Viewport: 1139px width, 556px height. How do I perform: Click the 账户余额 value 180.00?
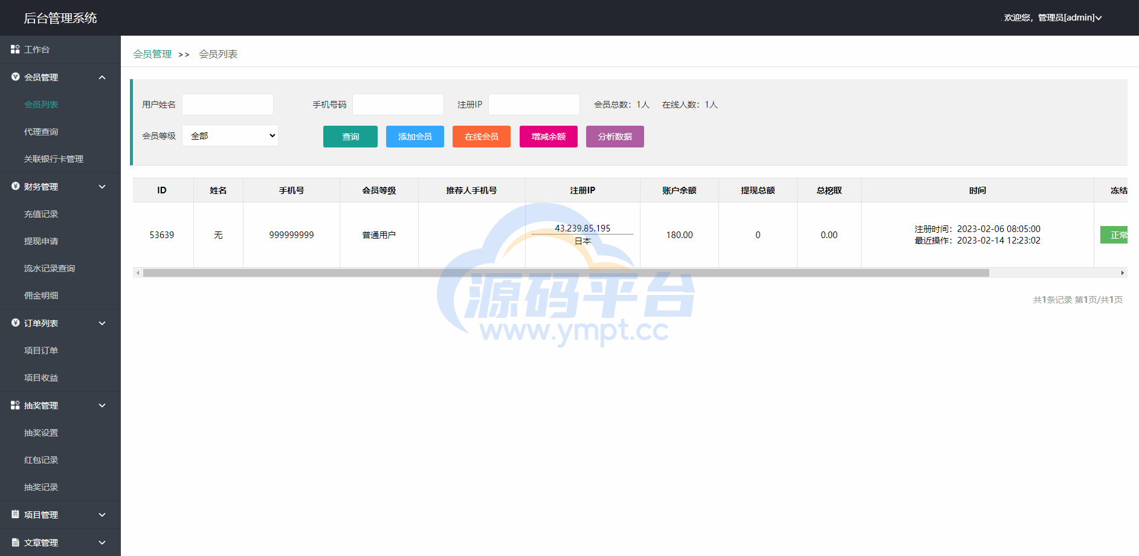click(x=680, y=235)
